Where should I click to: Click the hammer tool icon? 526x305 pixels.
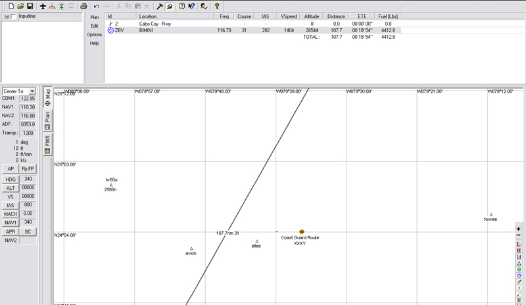click(159, 6)
